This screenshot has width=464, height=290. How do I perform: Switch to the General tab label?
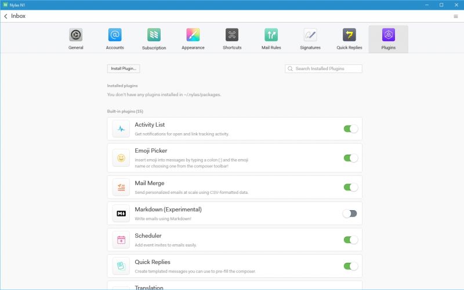[x=76, y=47]
